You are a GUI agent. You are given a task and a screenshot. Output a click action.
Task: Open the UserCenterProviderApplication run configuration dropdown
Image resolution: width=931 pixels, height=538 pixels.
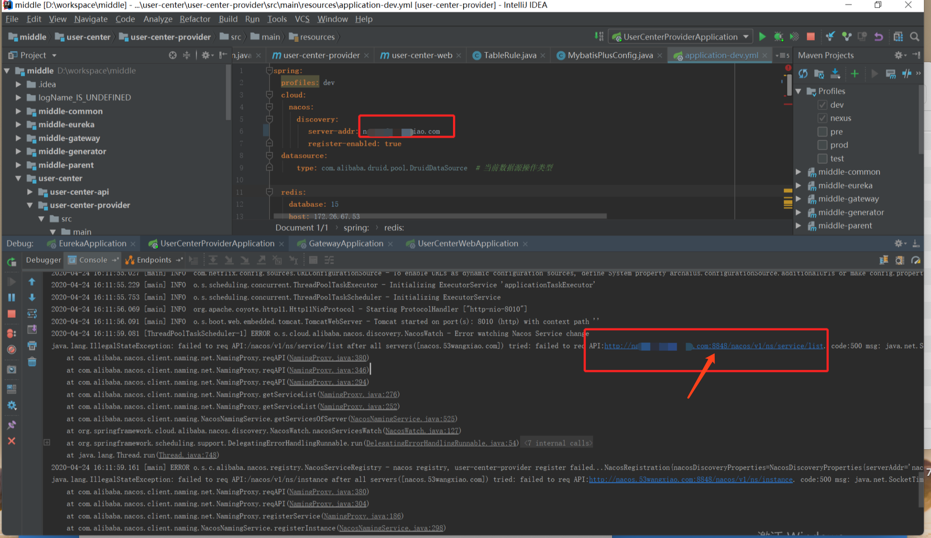pyautogui.click(x=746, y=37)
